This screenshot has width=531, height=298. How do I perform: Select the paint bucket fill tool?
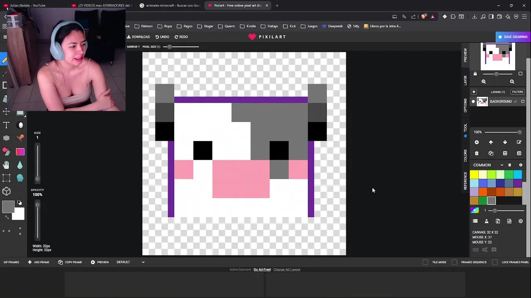point(6,151)
